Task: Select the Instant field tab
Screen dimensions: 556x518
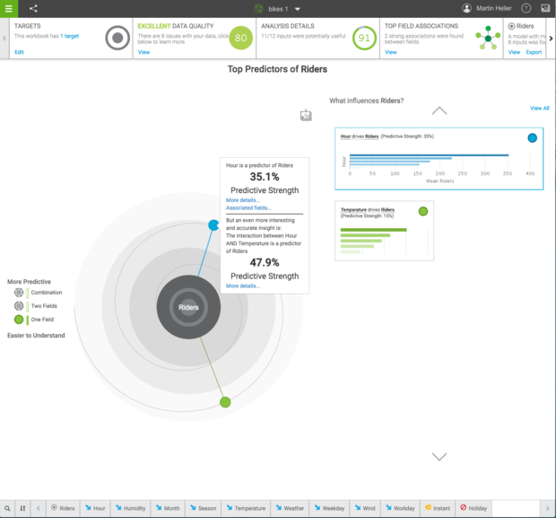Action: [438, 508]
